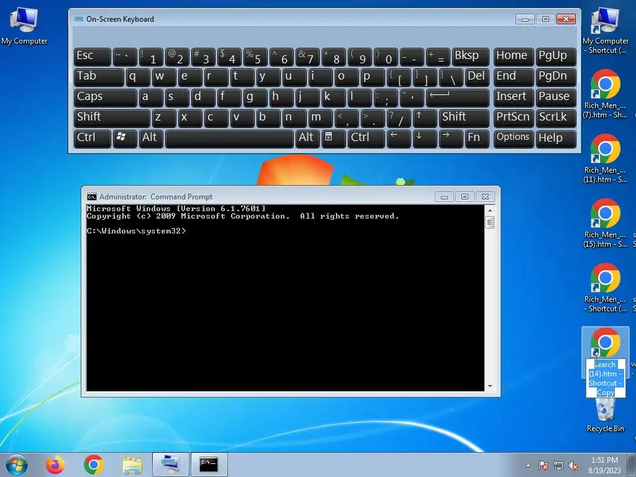Click the Action Center flag tray icon
This screenshot has height=477, width=636.
pos(543,465)
